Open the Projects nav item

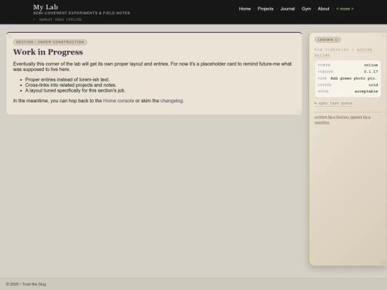[265, 9]
